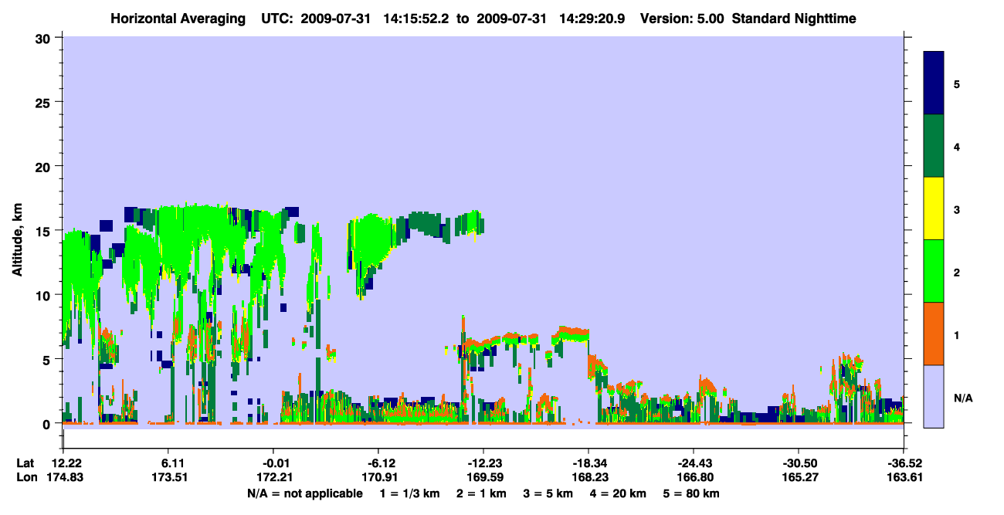Click the dark green colorbar segment labeled 4

coord(934,146)
